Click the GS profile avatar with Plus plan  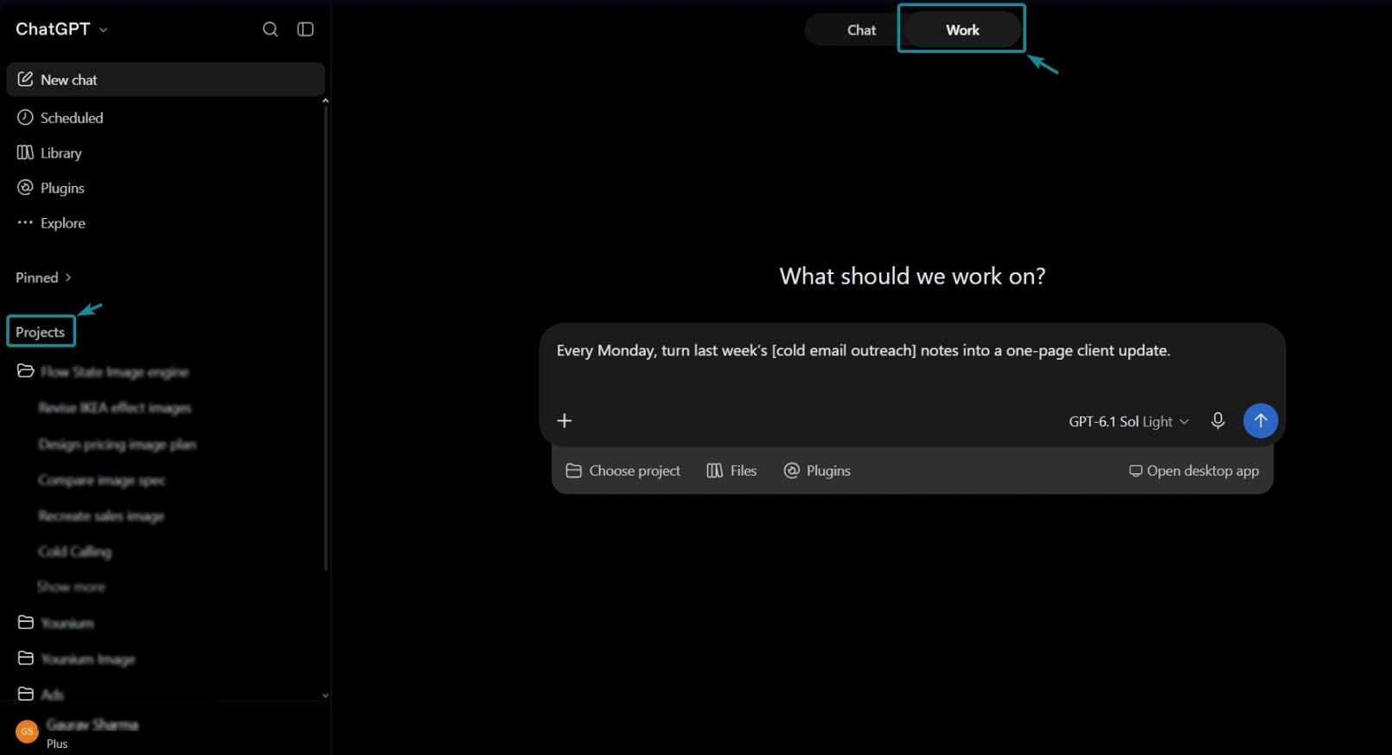click(x=27, y=732)
